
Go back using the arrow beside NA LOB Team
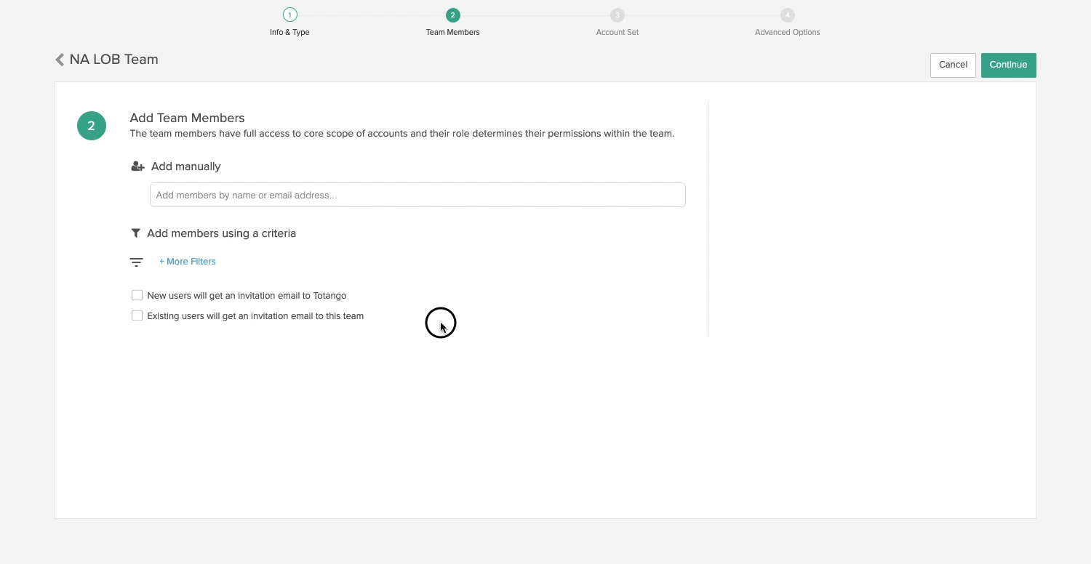[60, 60]
